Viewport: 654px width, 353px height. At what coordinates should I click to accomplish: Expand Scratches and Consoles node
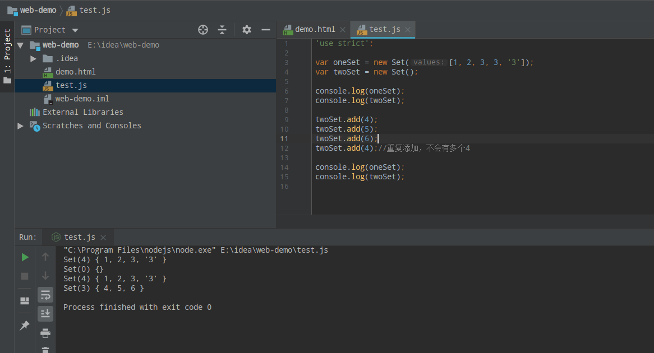pos(20,126)
